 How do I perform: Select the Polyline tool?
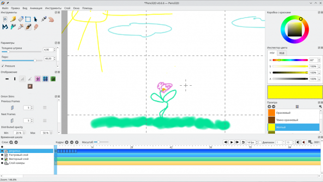click(5, 27)
